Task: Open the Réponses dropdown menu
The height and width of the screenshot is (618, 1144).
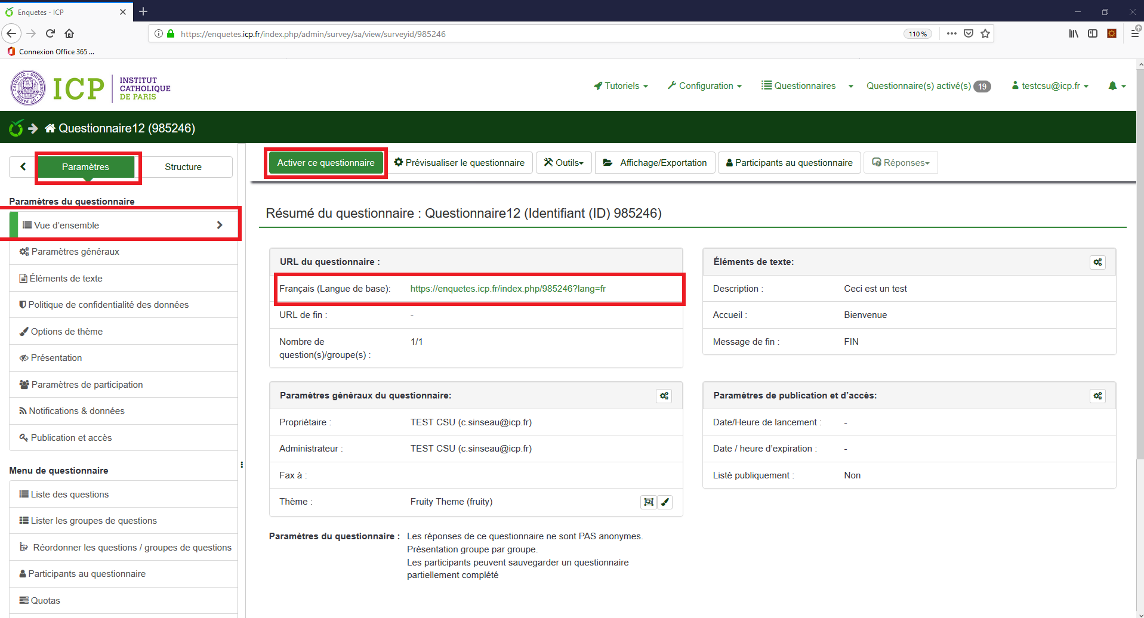Action: point(901,163)
